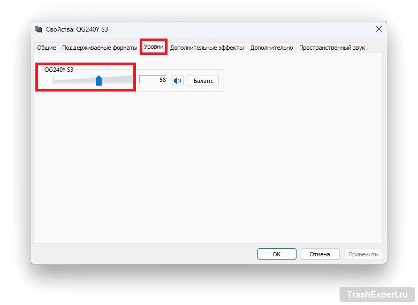
Task: Confirm changes with the OK button
Action: click(276, 254)
